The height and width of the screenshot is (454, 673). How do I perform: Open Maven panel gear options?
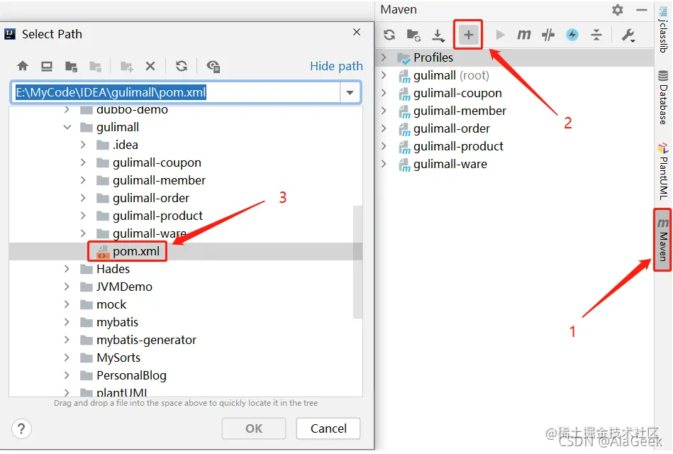(617, 10)
